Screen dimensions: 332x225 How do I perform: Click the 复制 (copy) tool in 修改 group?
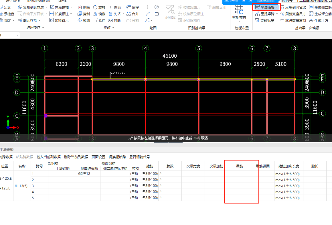pos(84,14)
